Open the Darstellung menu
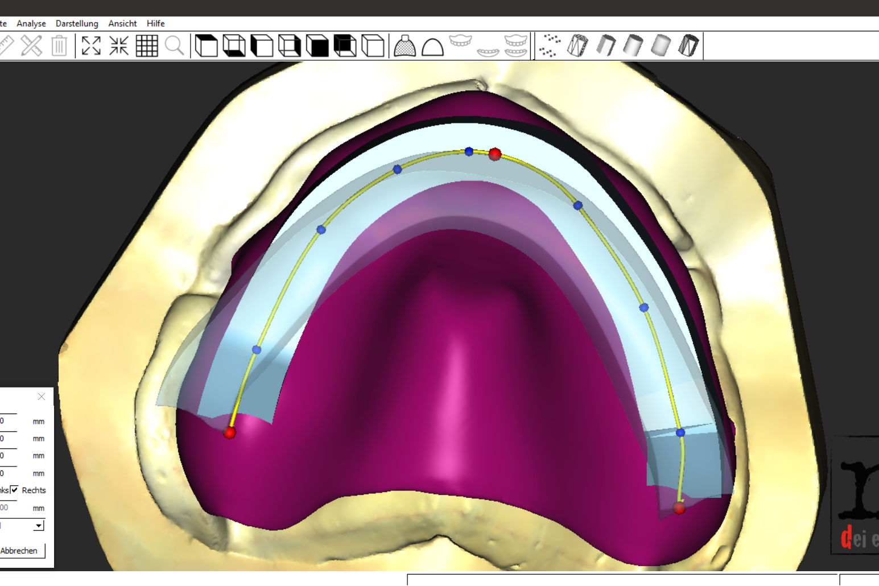 (77, 23)
